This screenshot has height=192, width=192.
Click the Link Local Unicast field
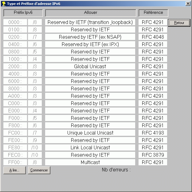click(90, 148)
